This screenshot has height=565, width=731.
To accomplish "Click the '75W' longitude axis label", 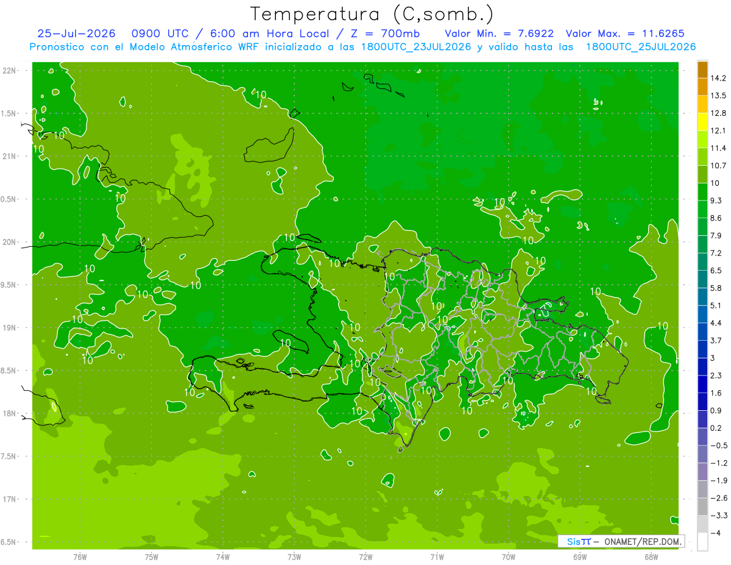I will tap(152, 557).
